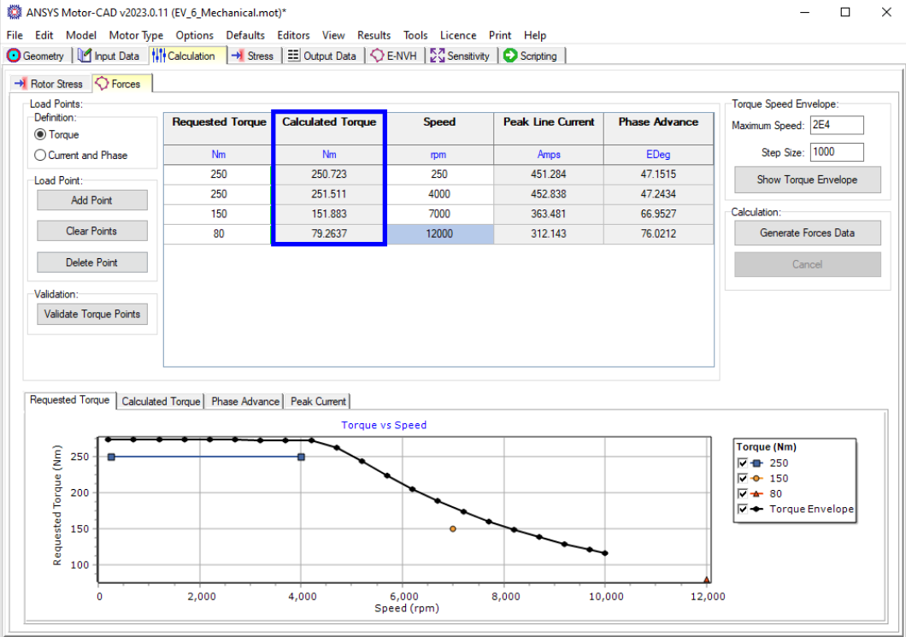The height and width of the screenshot is (637, 906).
Task: Select the Requested Torque chart tab
Action: (70, 400)
